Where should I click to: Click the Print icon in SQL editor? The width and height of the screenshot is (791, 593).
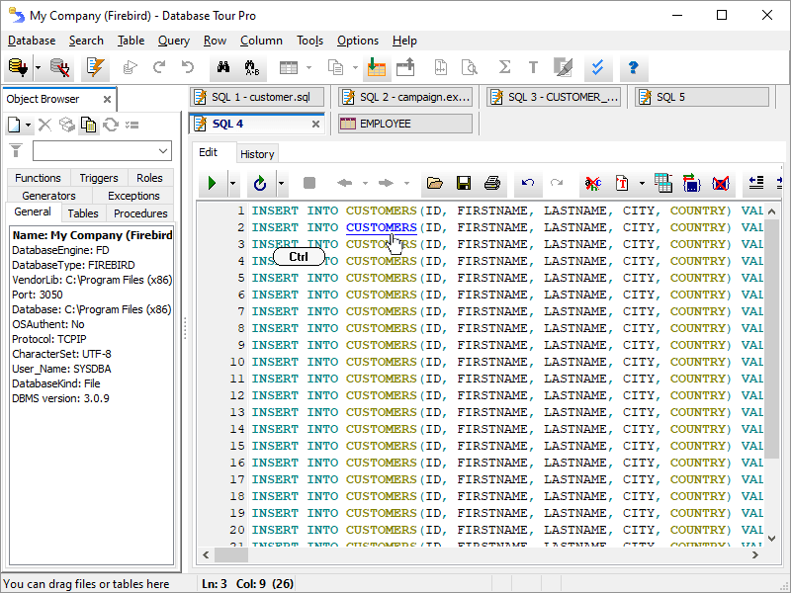pyautogui.click(x=491, y=183)
